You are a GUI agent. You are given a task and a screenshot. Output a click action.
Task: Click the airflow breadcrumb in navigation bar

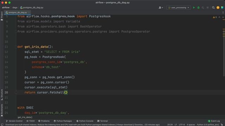tap(6, 8)
